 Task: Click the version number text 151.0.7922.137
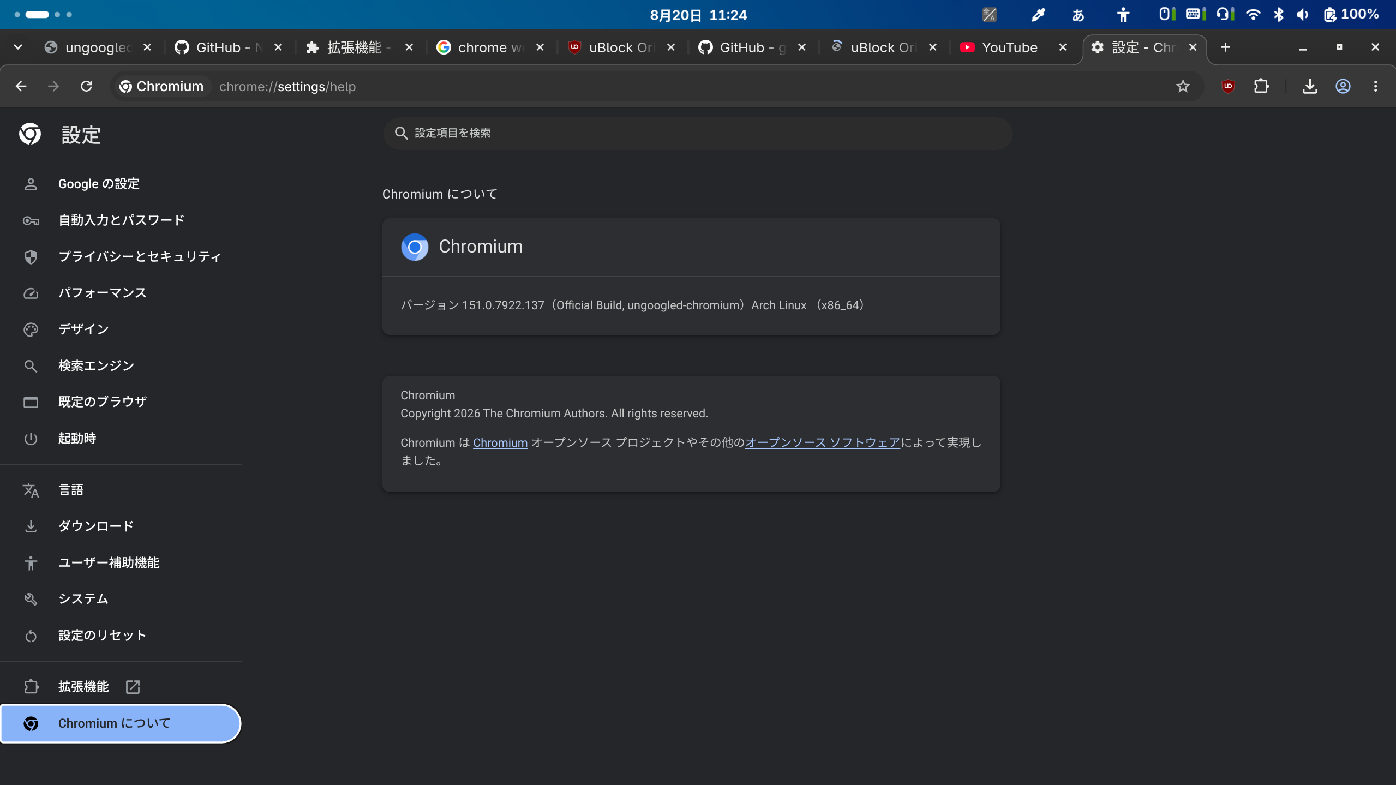[x=503, y=305]
